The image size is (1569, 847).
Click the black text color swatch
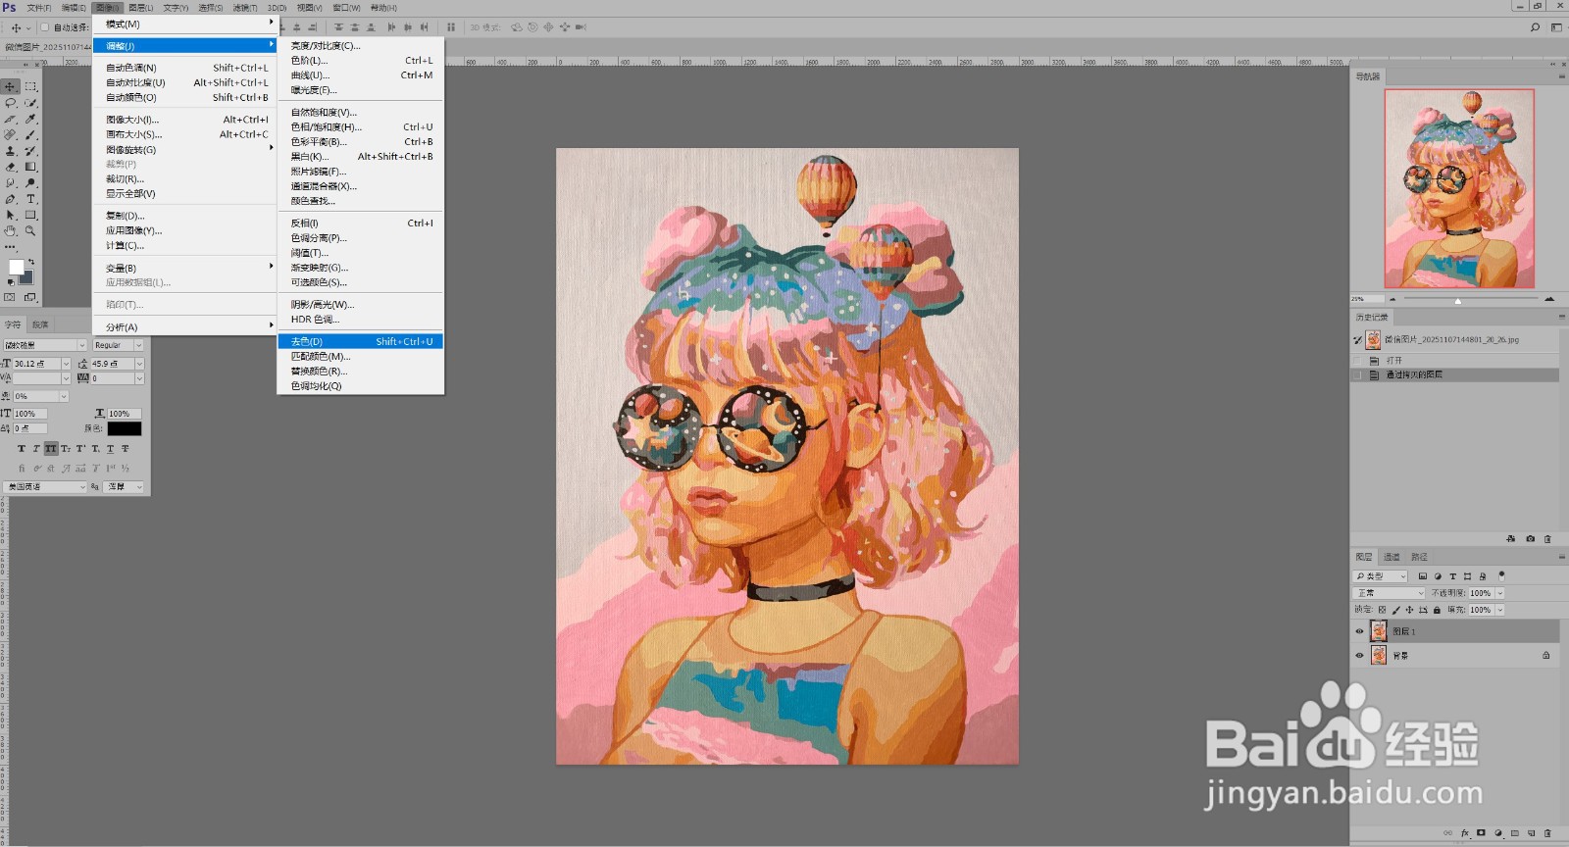point(125,428)
